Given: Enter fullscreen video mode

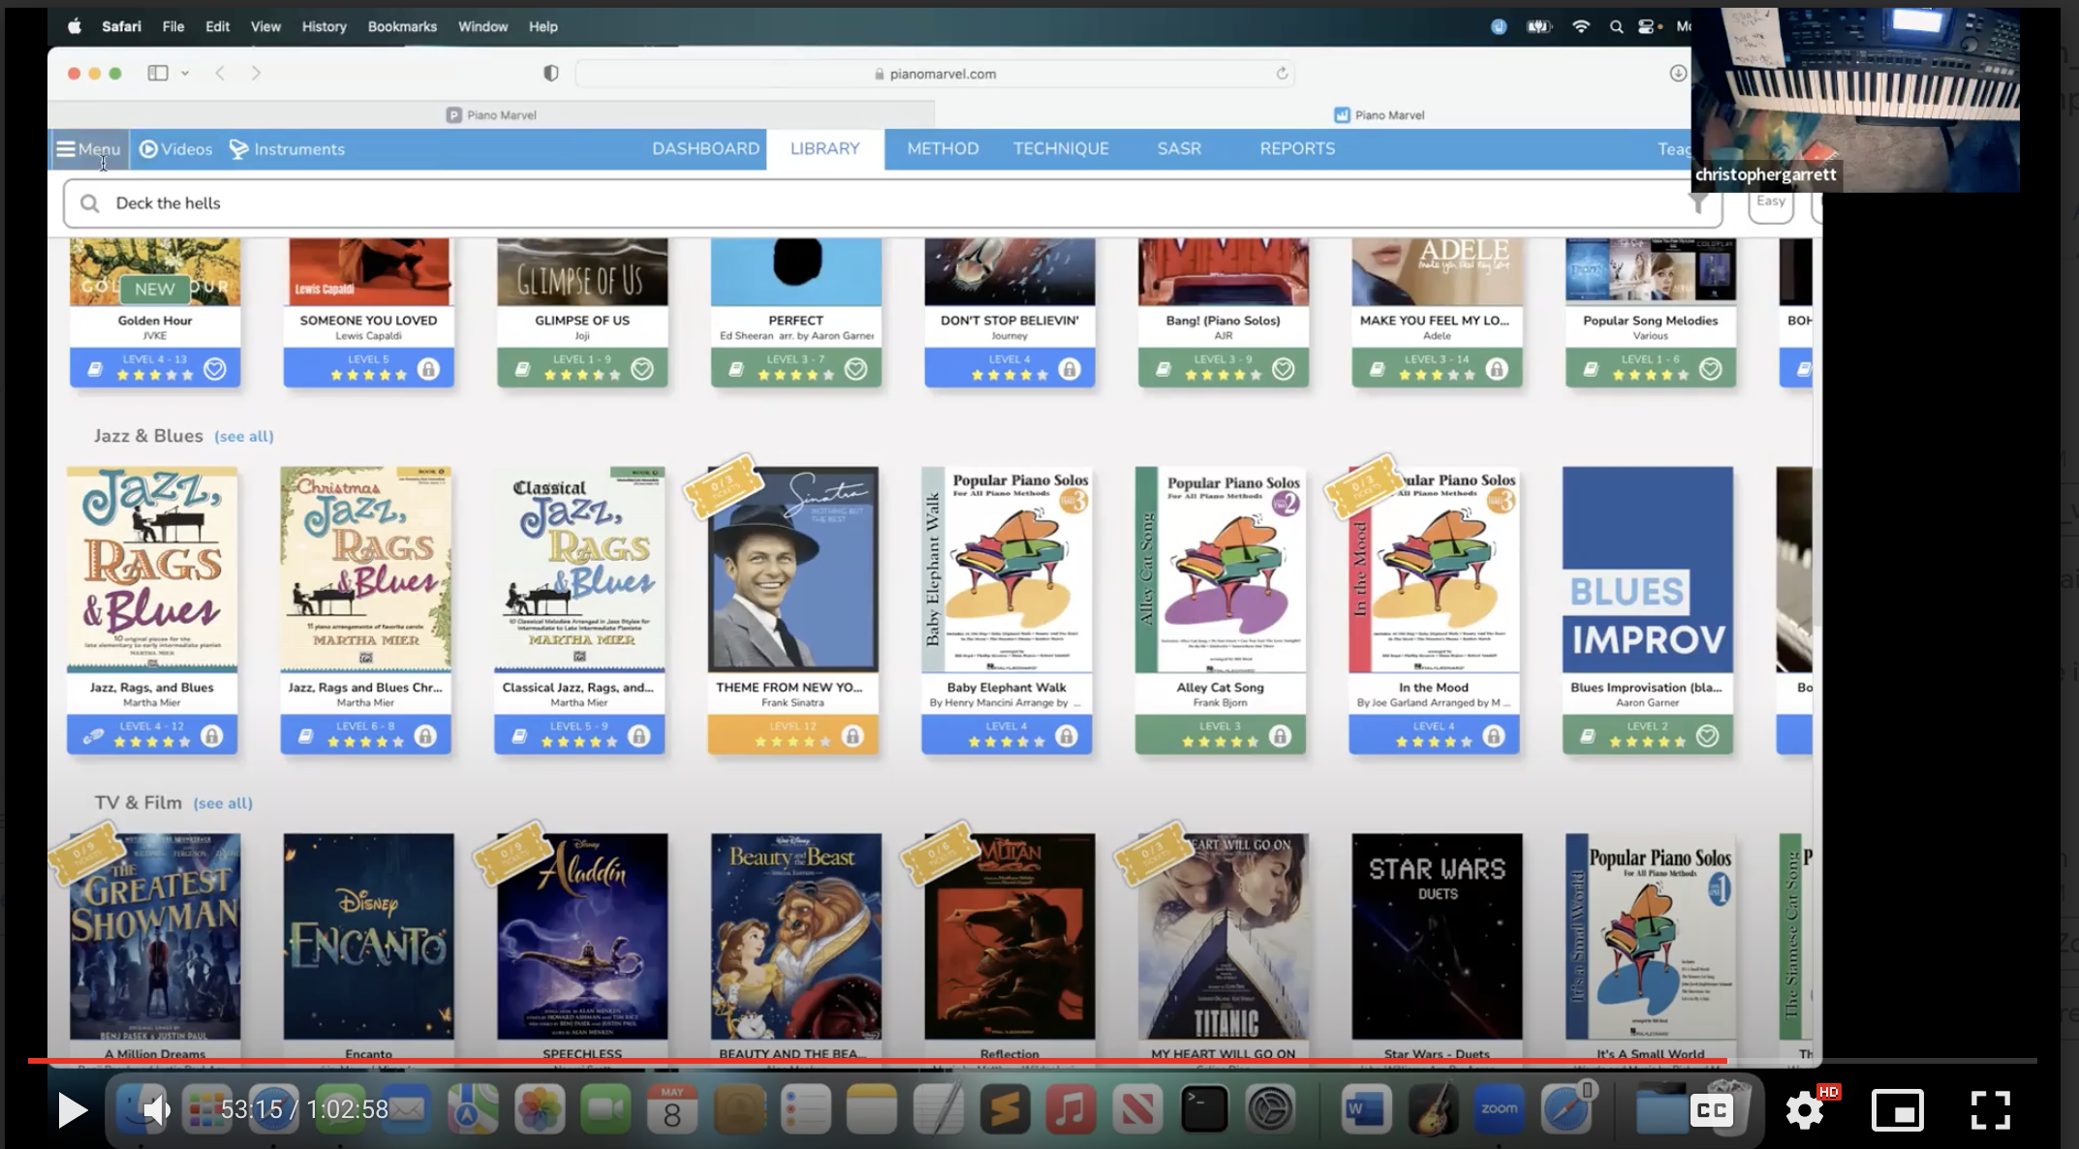Looking at the screenshot, I should (x=1991, y=1110).
